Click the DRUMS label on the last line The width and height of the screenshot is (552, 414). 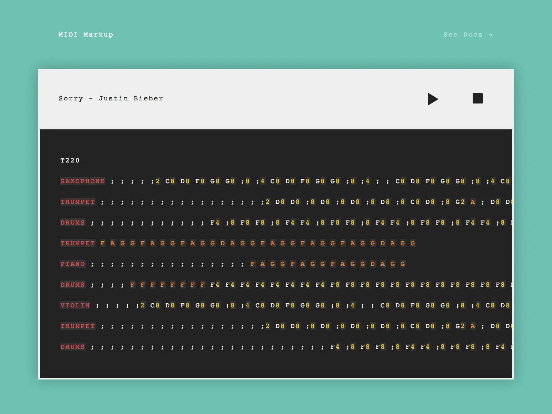[72, 347]
